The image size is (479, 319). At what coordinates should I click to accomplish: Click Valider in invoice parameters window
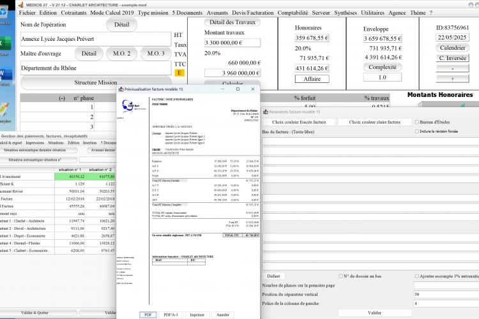click(x=374, y=313)
